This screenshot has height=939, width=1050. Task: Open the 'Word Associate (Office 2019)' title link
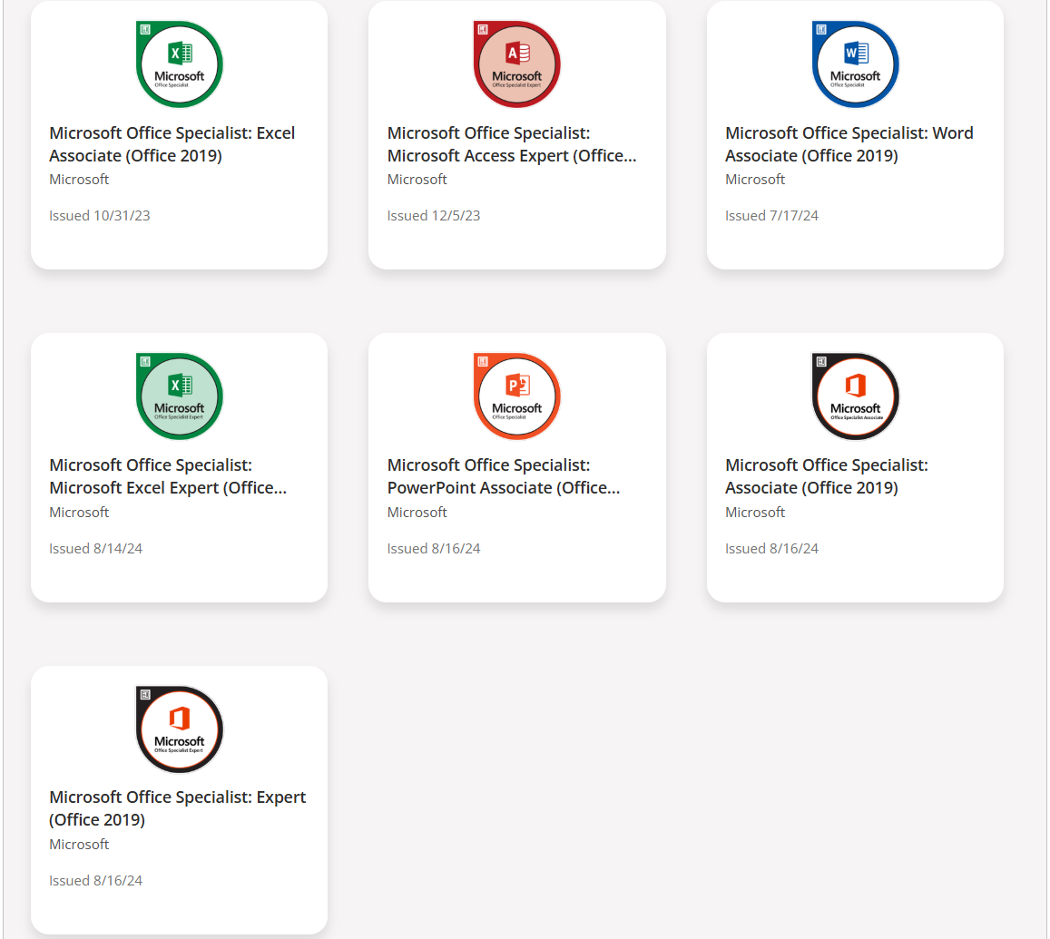click(x=849, y=144)
